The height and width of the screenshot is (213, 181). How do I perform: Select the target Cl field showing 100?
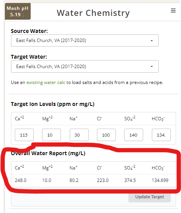click(x=106, y=135)
